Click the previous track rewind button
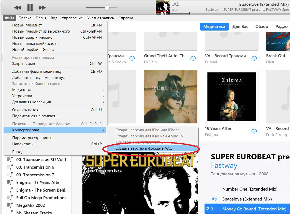Viewport: 290px width, 214px height. (18, 8)
